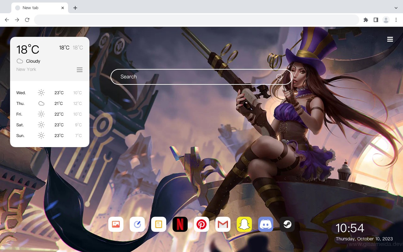Open the Discord shortcut
Image resolution: width=403 pixels, height=252 pixels.
266,224
